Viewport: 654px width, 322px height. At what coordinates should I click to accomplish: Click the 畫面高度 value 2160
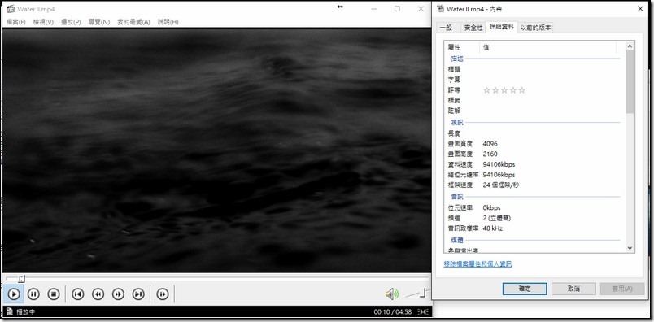490,154
